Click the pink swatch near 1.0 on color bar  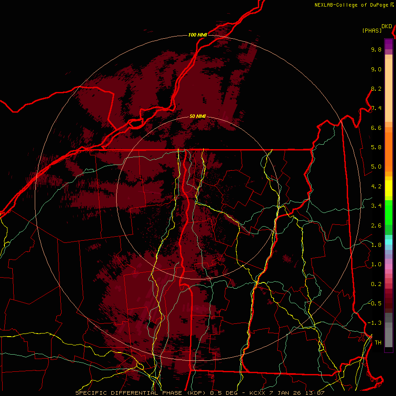point(389,267)
